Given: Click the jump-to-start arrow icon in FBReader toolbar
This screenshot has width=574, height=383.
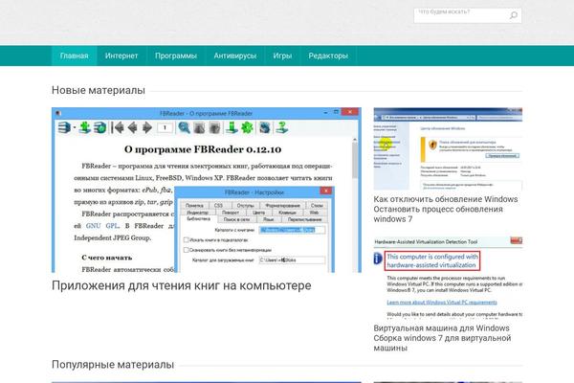Looking at the screenshot, I should [119, 127].
